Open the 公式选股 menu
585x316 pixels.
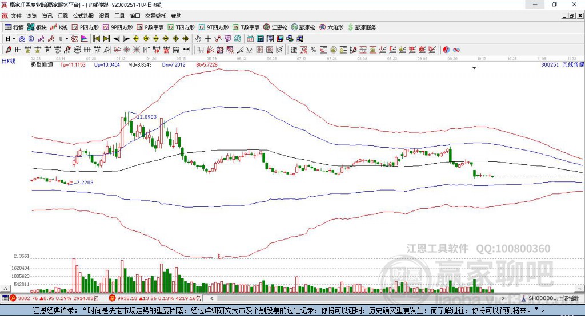(x=83, y=15)
